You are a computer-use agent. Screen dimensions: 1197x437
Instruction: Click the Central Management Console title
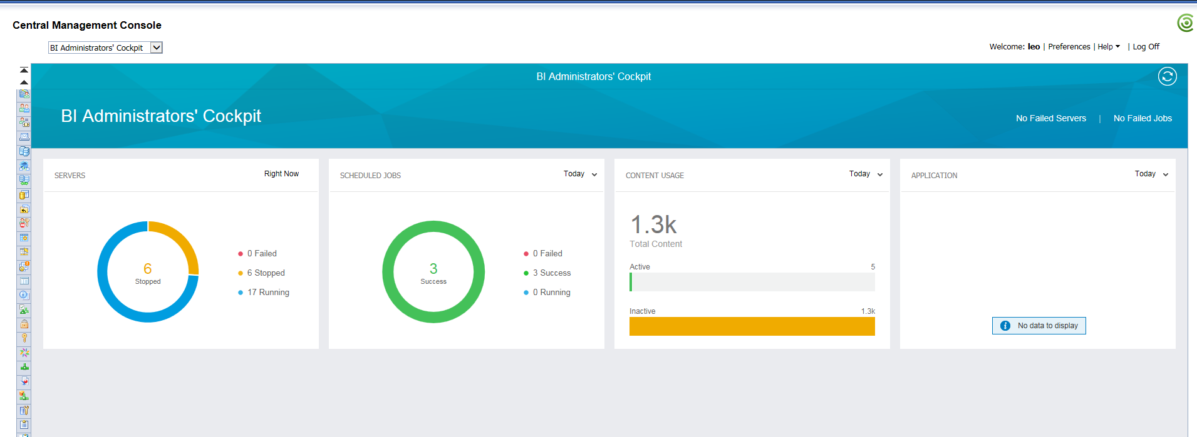(x=87, y=25)
